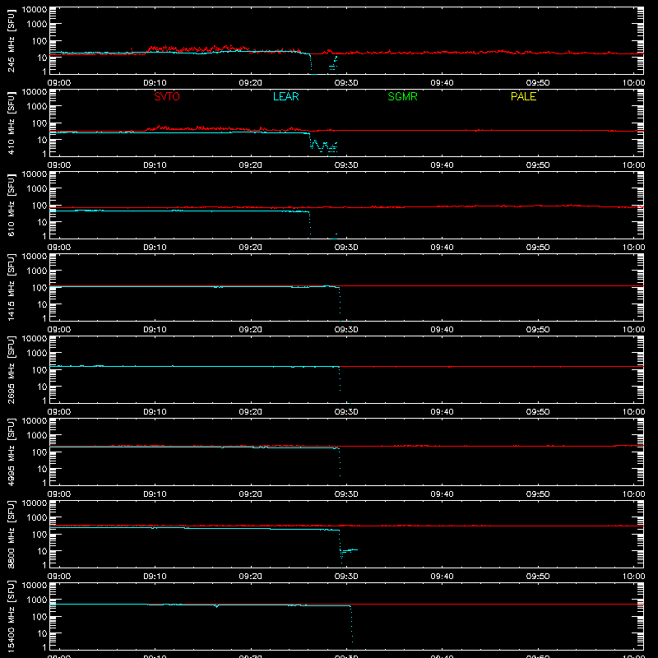This screenshot has height=658, width=658.
Task: Click 10:00 label under the 2695 MHz panel
Action: (633, 412)
